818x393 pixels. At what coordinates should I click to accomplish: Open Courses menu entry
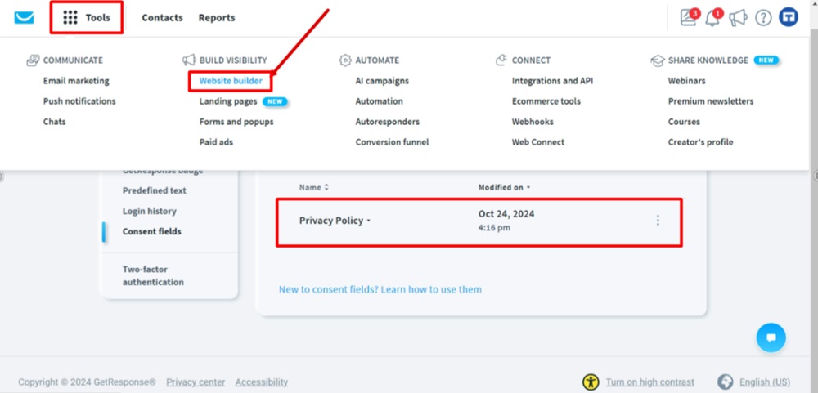tap(684, 122)
